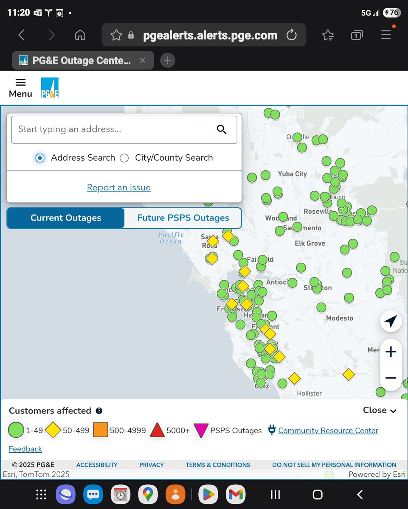This screenshot has height=509, width=408.
Task: Open the Privacy footer link
Action: (x=152, y=465)
